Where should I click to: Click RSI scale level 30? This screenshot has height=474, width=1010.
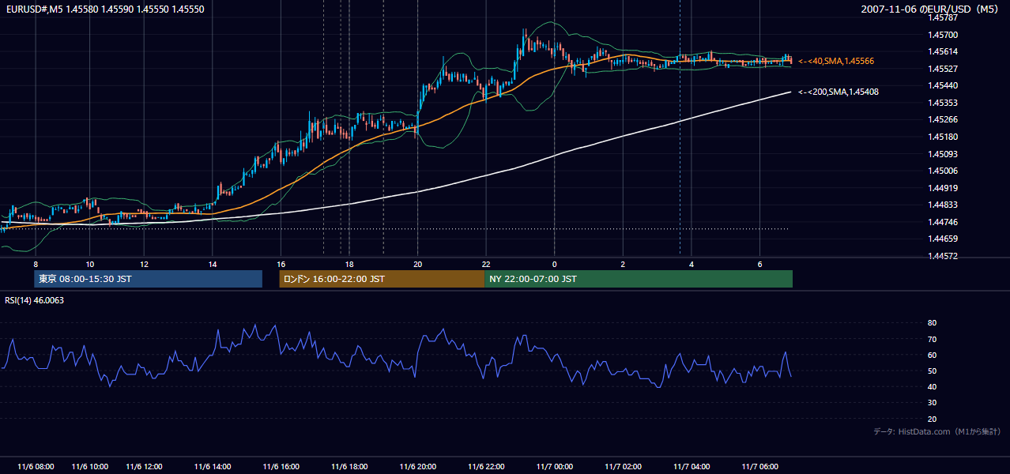click(x=932, y=403)
